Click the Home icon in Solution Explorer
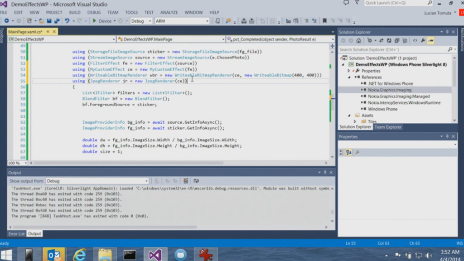 pyautogui.click(x=359, y=40)
